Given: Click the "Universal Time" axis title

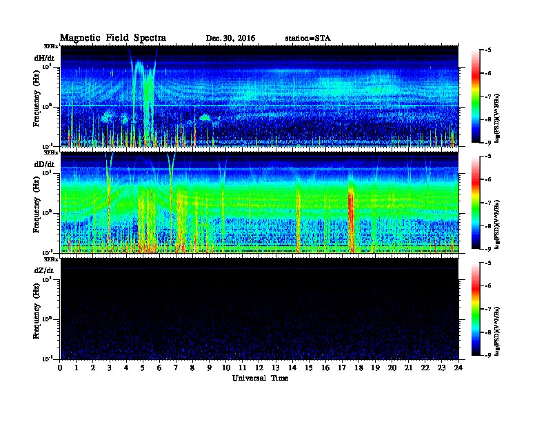Looking at the screenshot, I should tap(260, 378).
